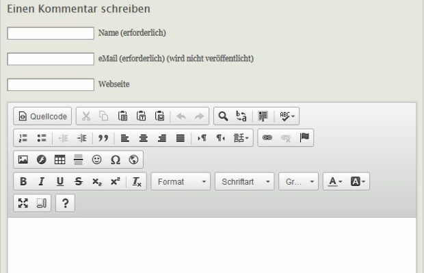
Task: Click the Name input field
Action: click(x=51, y=34)
